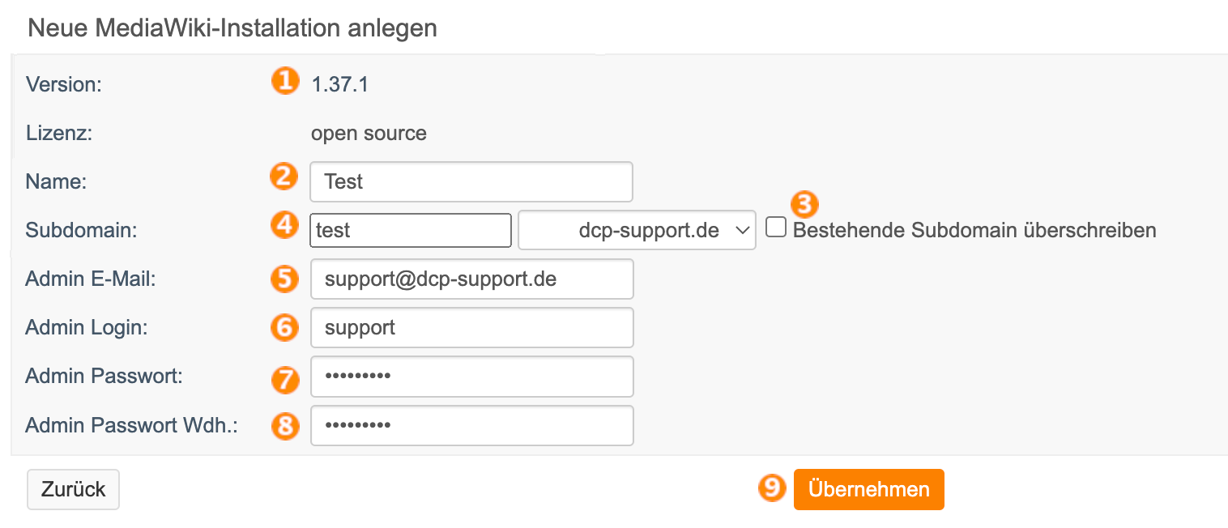Click the orange number 4 marker beside Subdomain

[284, 225]
